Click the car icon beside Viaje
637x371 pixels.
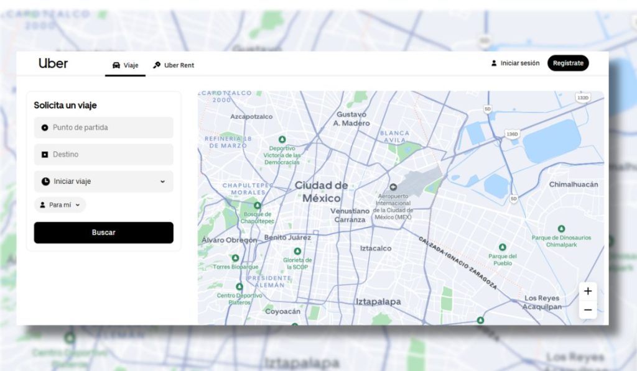(x=116, y=65)
